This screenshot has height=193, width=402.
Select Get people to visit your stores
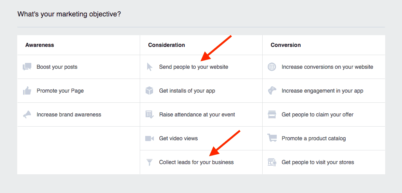tap(317, 162)
